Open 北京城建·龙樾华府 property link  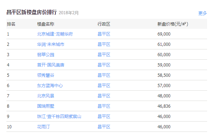pyautogui.click(x=55, y=34)
